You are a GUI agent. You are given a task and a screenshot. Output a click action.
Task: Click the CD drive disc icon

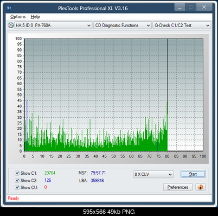point(11,25)
